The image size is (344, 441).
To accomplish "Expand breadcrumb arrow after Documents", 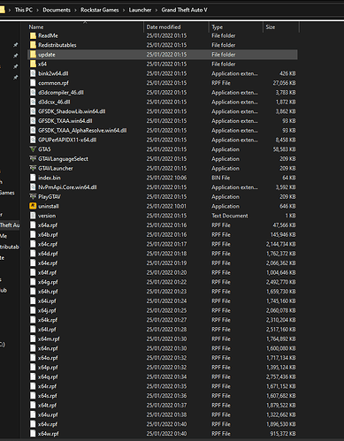I will point(75,10).
